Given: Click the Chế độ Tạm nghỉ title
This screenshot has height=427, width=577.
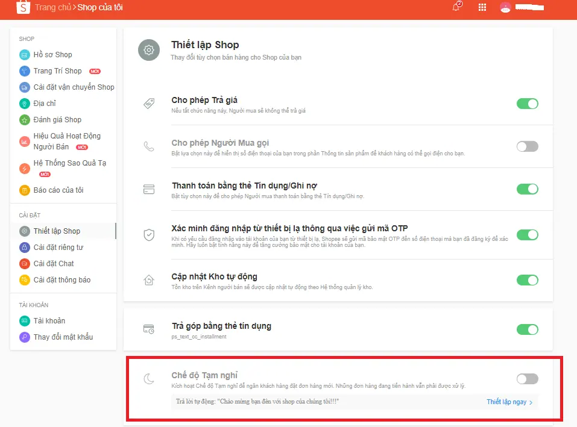Looking at the screenshot, I should [x=204, y=375].
